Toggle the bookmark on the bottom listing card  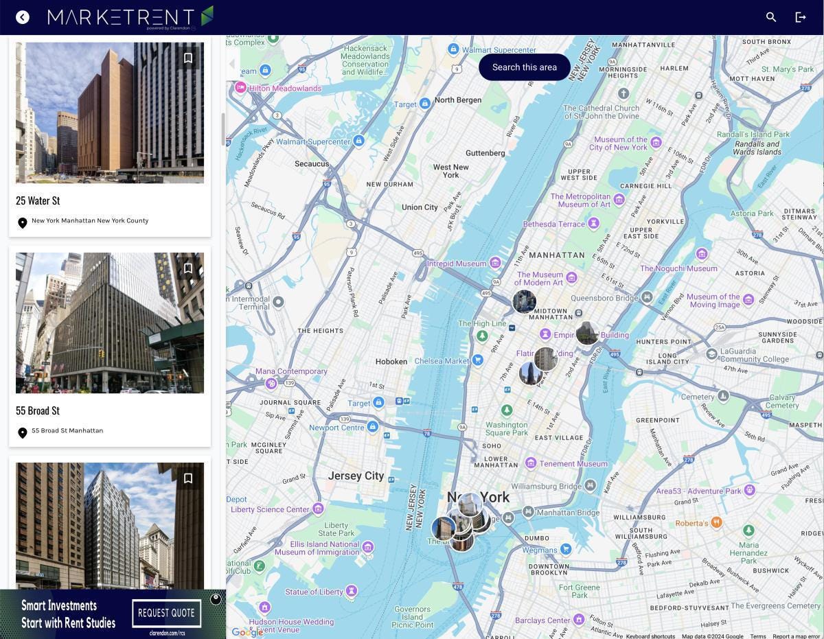click(x=188, y=478)
